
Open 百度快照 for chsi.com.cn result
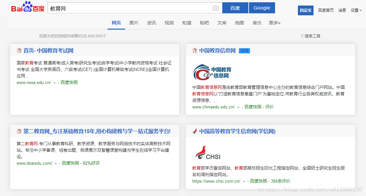[258, 181]
